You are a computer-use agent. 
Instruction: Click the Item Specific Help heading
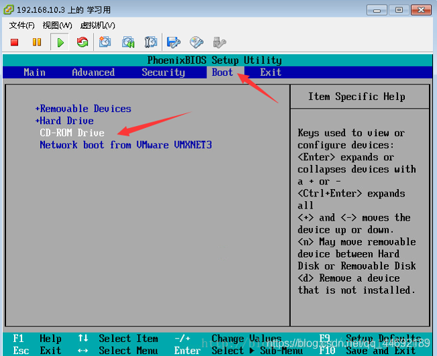(357, 97)
